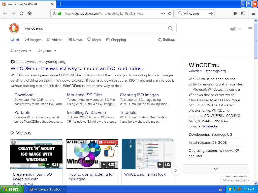Viewport: 258px width, 193px height.
Task: Play the 4:15 WinCDemu tutorial video thumbnail
Action: pos(92,154)
